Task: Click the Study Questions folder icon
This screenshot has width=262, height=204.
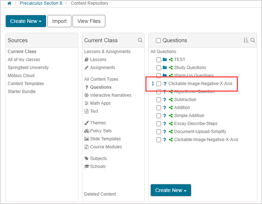Action: tap(165, 68)
